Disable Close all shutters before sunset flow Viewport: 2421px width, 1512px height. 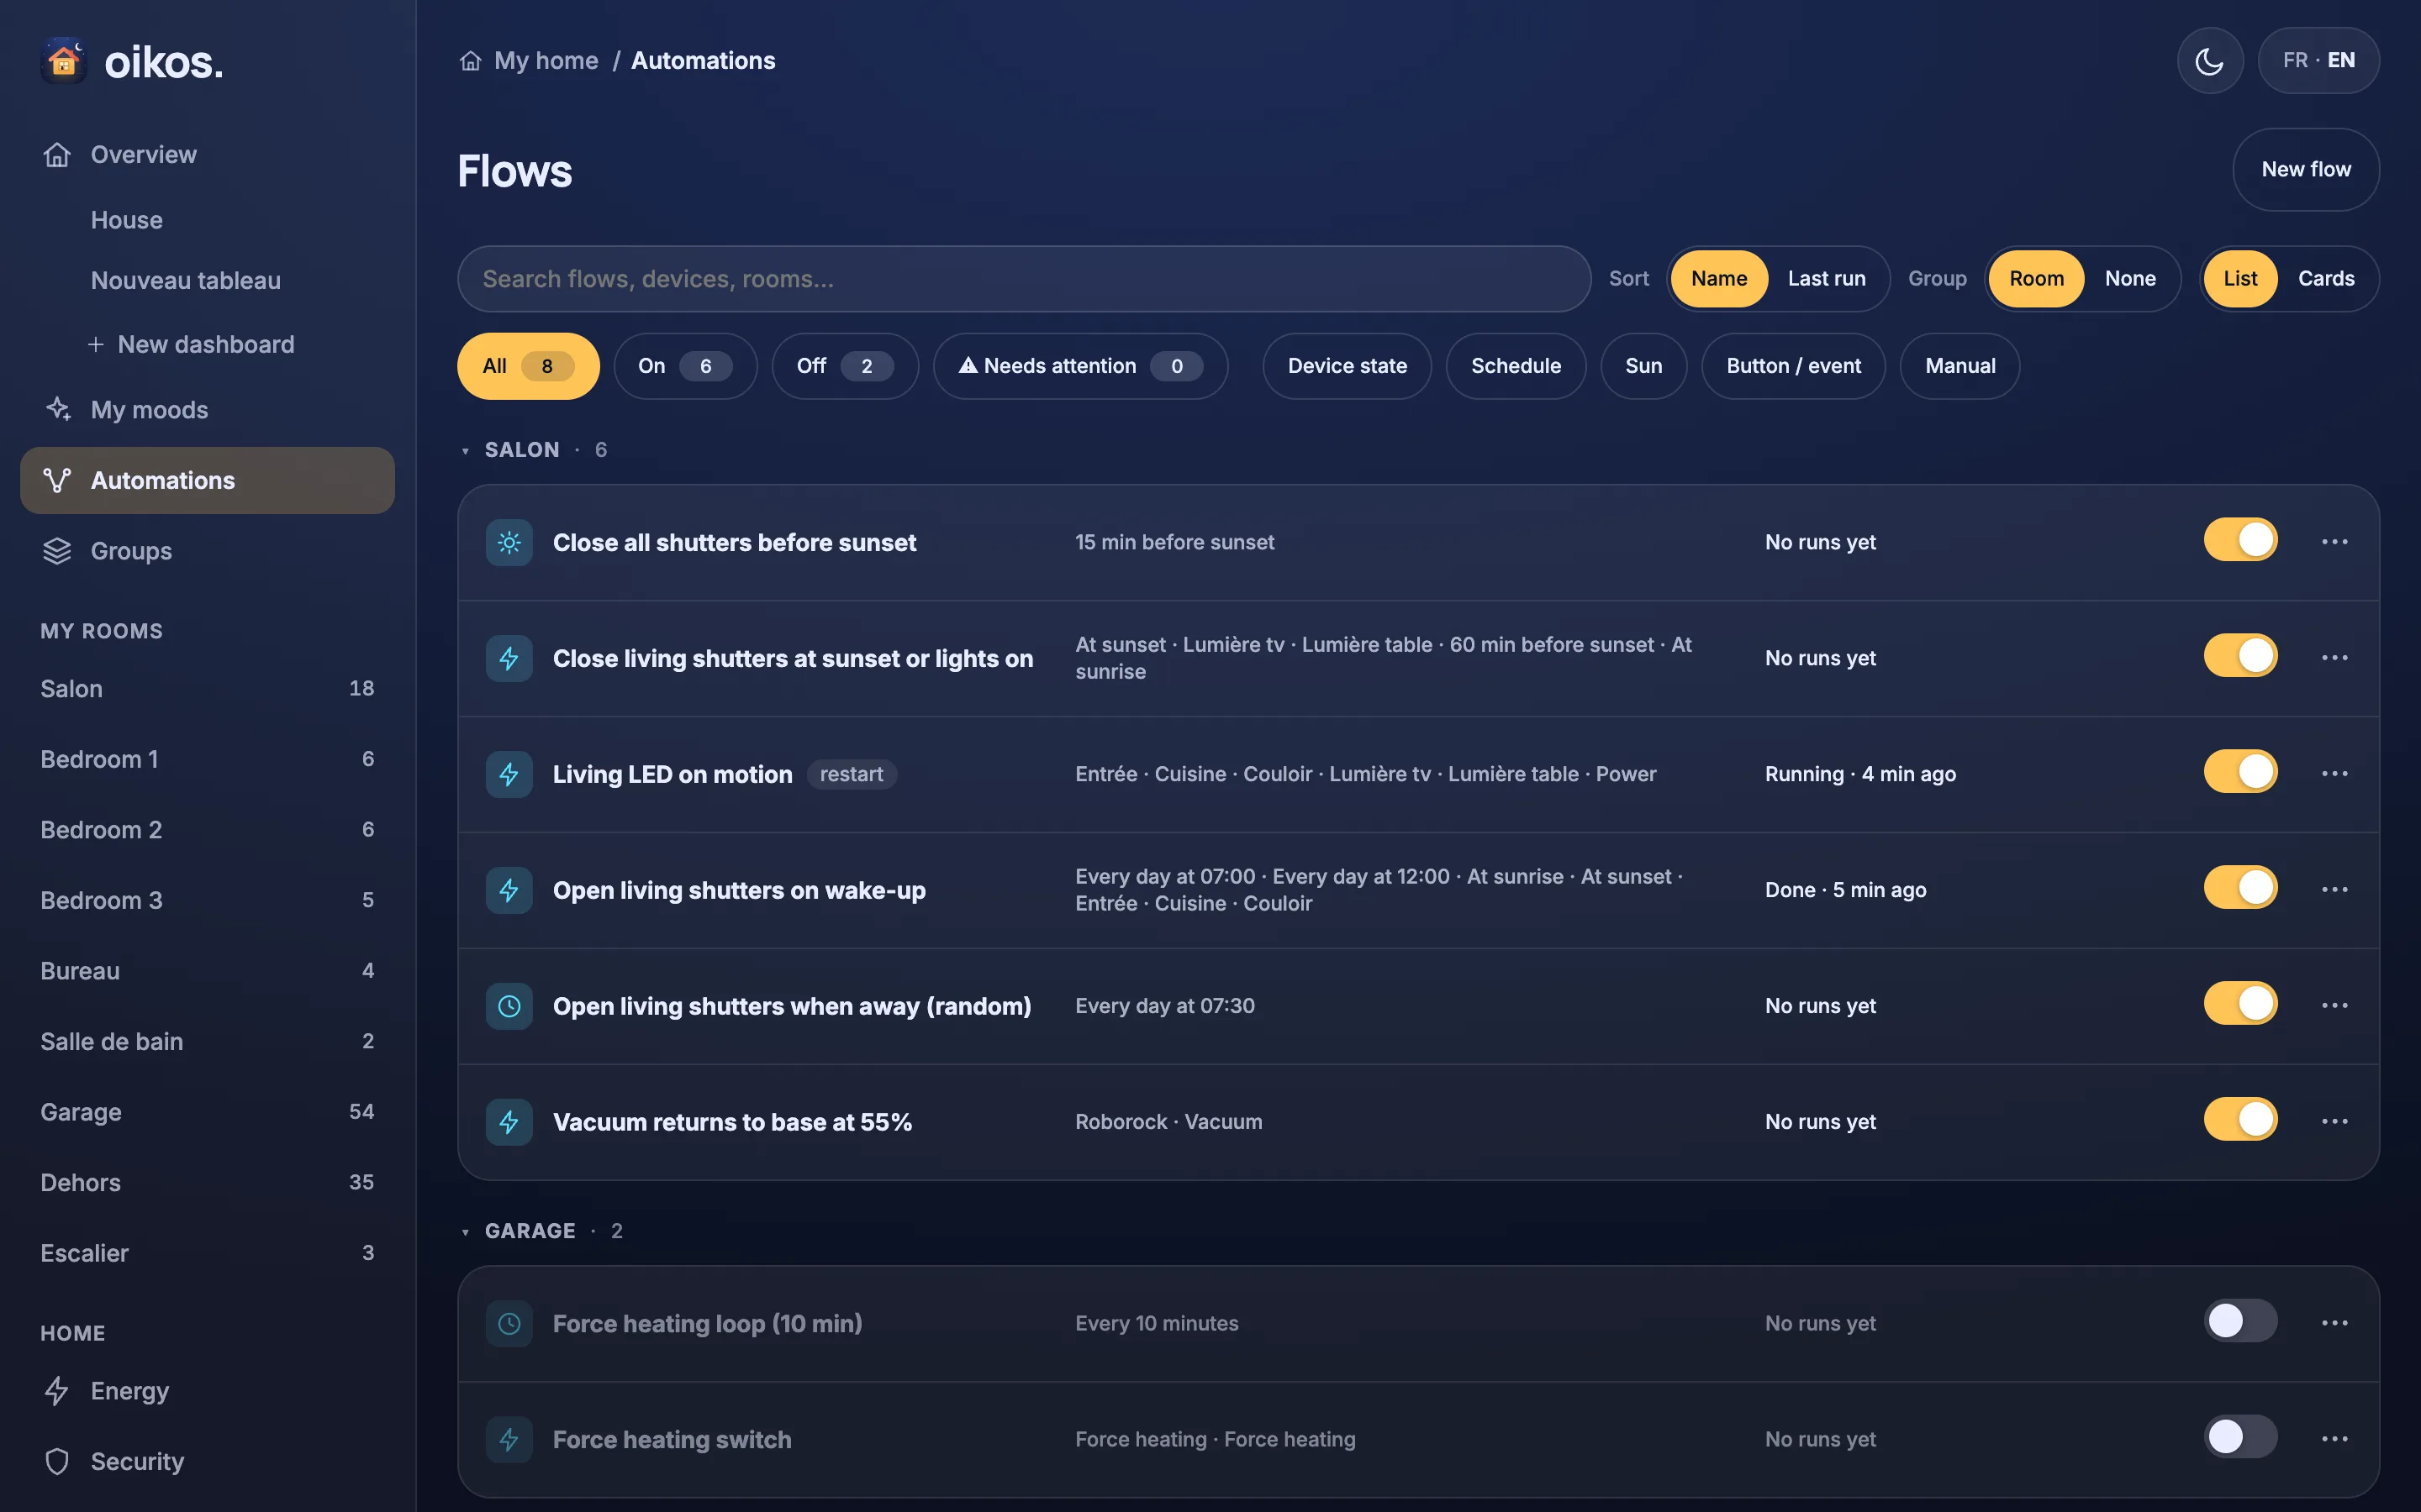tap(2240, 540)
